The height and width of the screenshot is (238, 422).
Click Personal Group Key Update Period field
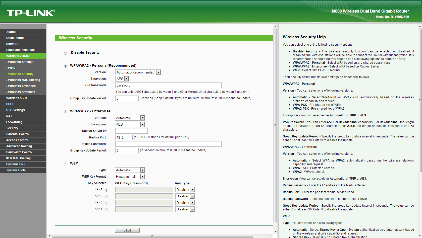tap(127, 98)
